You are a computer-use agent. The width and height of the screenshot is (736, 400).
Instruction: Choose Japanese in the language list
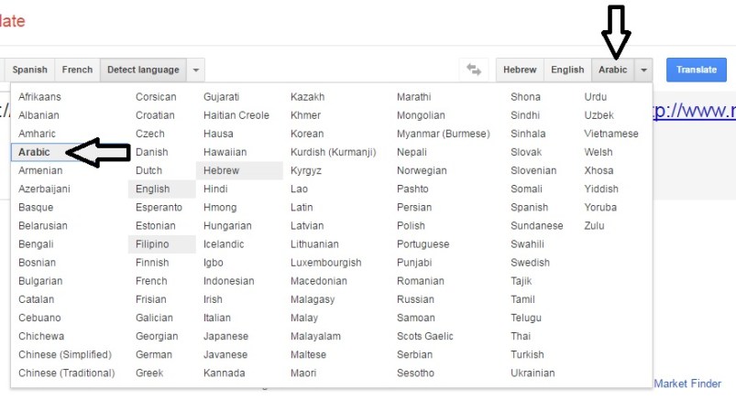pyautogui.click(x=225, y=336)
